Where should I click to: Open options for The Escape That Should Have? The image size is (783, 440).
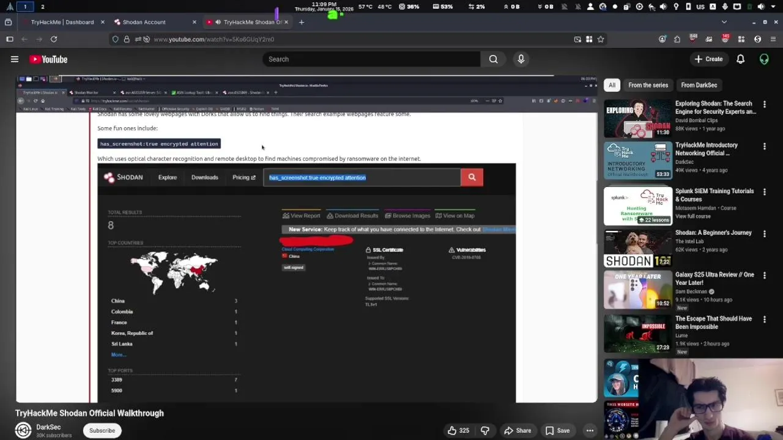(764, 319)
